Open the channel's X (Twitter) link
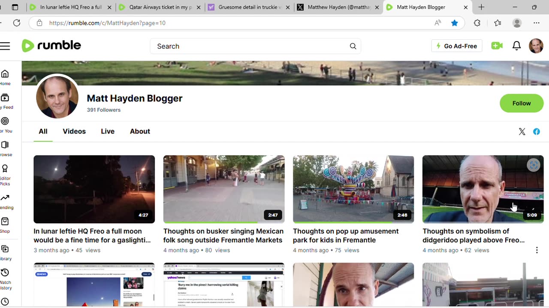Image resolution: width=549 pixels, height=308 pixels. click(x=522, y=132)
